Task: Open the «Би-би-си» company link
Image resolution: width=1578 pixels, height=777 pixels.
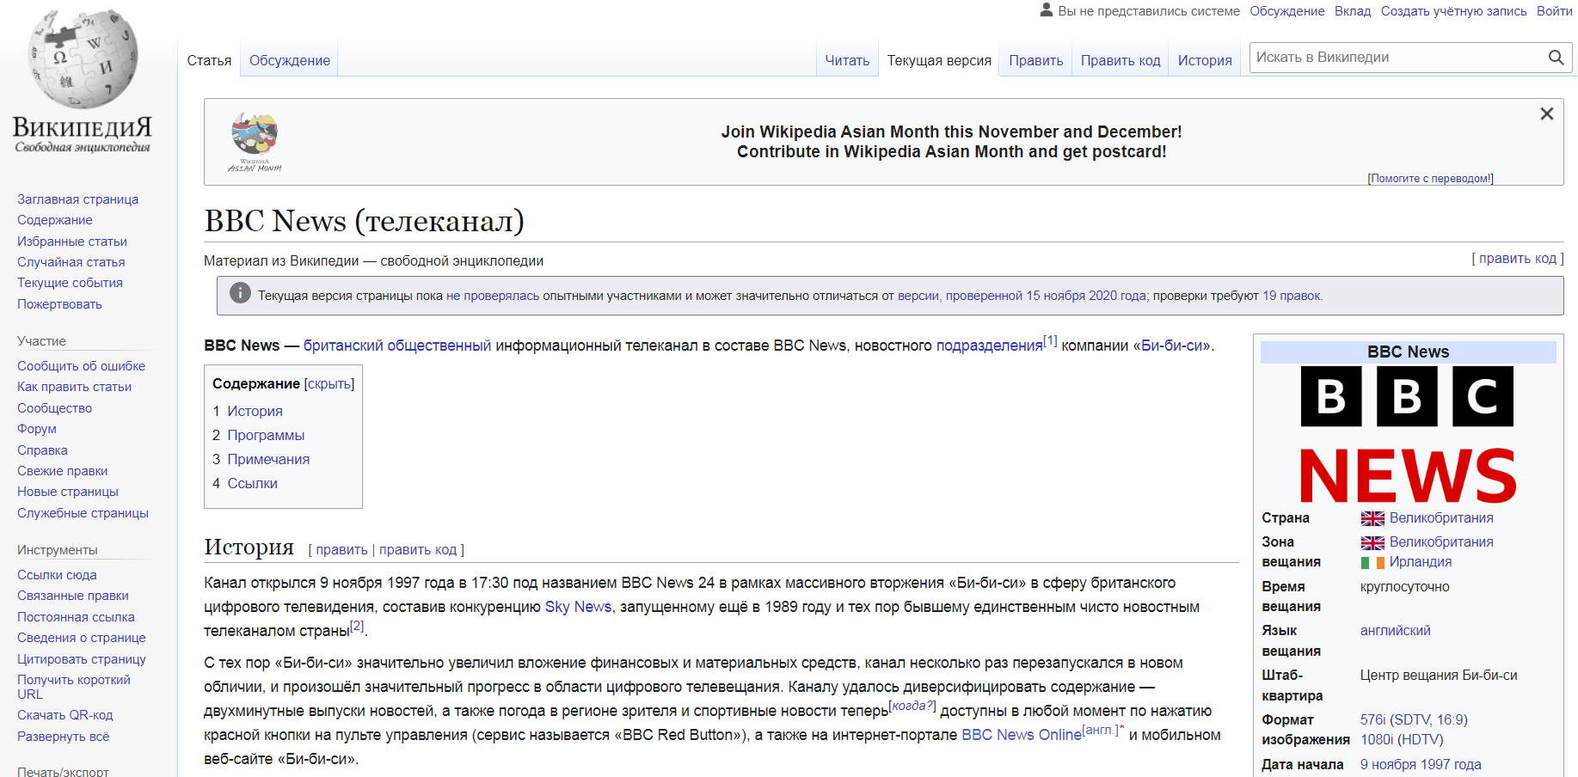Action: point(1172,346)
